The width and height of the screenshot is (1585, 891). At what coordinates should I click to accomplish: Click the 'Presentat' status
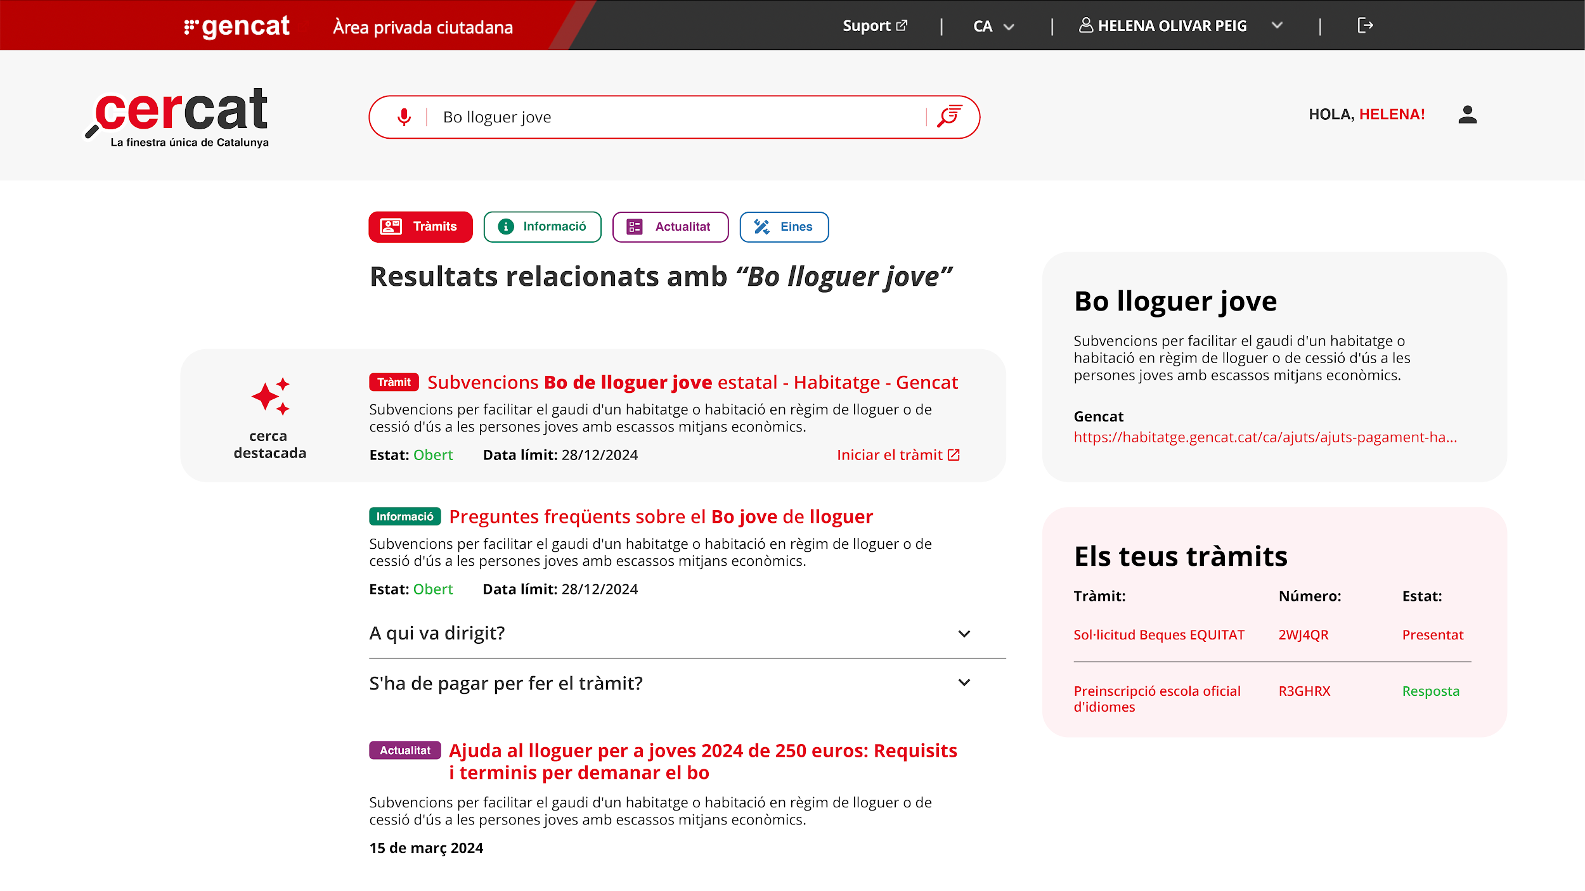coord(1432,635)
